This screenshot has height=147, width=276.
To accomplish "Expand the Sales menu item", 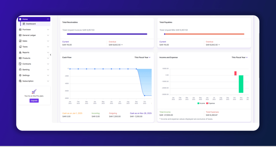I will pyautogui.click(x=34, y=41).
